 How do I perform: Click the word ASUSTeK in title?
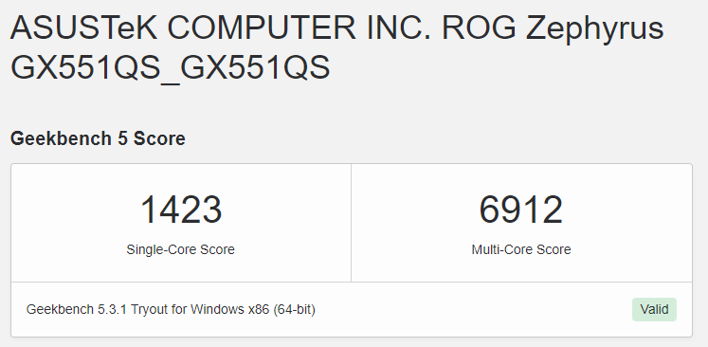(84, 28)
